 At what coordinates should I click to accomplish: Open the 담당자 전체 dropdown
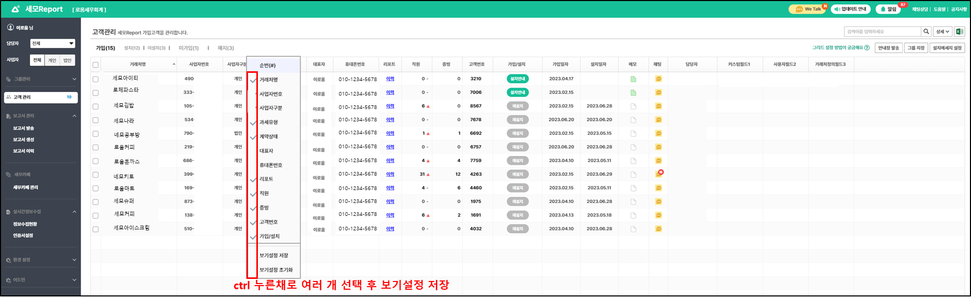click(x=53, y=43)
